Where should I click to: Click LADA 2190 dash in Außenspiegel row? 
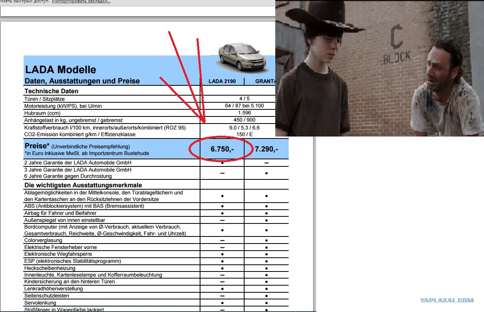[223, 220]
